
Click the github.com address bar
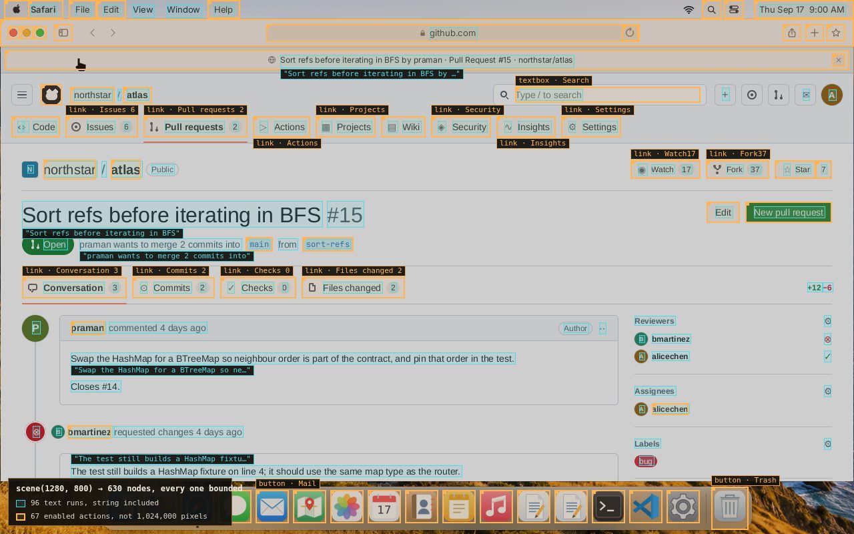point(452,33)
